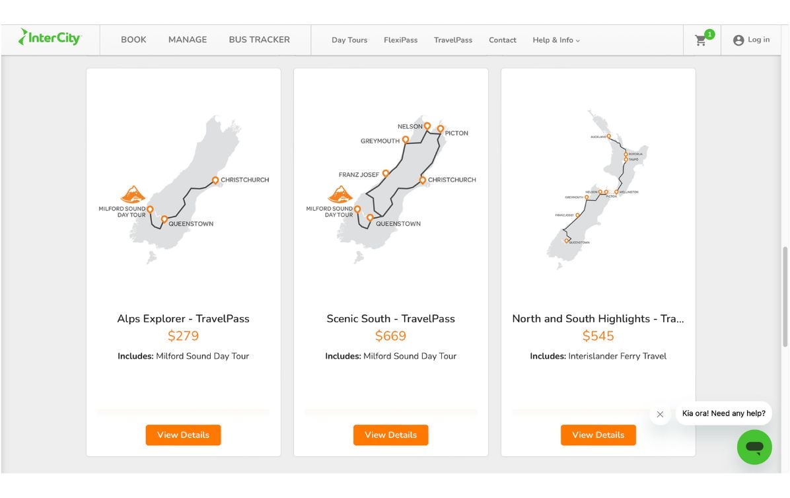Click the North and South Highlights map image

coord(598,190)
